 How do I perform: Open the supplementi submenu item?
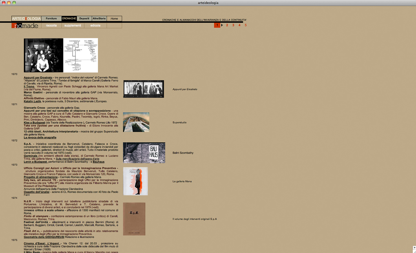coord(73,26)
